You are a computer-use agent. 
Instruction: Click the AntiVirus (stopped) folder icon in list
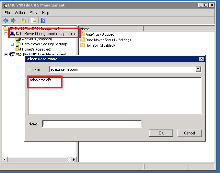83,34
